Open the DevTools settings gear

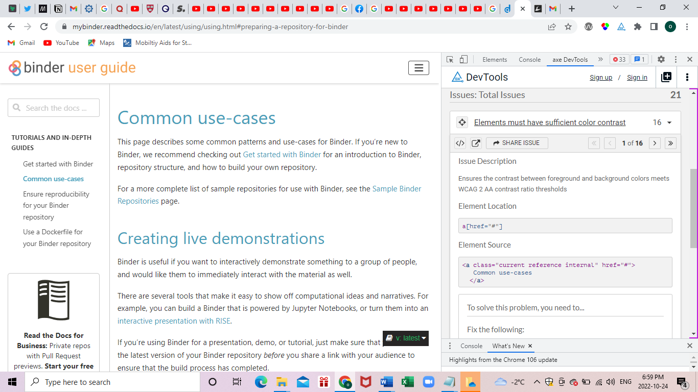661,59
